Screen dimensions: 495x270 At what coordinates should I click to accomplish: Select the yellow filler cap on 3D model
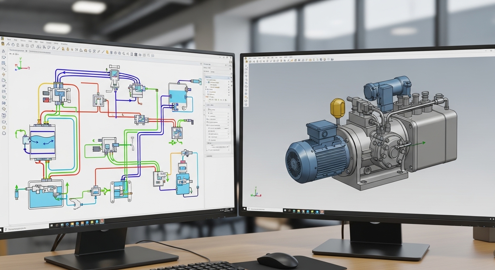338,108
